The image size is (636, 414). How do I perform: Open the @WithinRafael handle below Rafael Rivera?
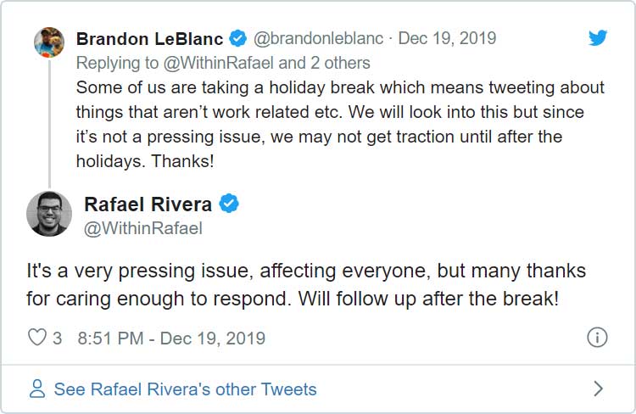click(x=143, y=228)
